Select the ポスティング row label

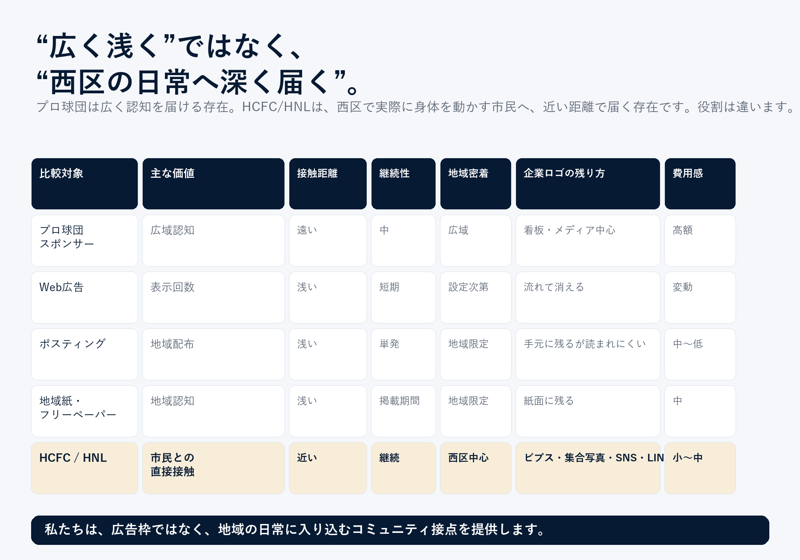point(84,354)
